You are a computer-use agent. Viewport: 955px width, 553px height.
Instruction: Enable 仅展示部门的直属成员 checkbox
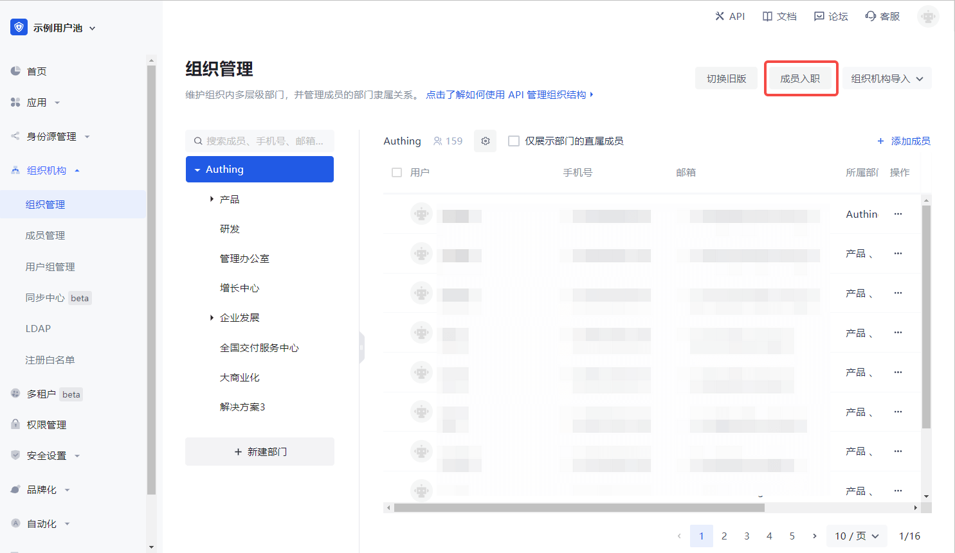point(514,141)
